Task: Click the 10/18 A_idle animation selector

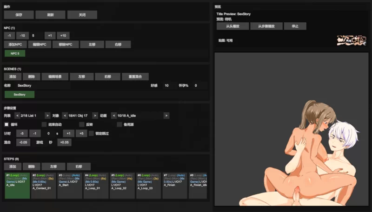Action: [x=140, y=116]
